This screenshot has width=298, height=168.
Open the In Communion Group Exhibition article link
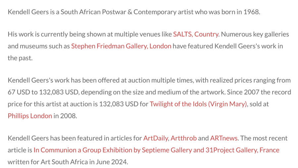pyautogui.click(x=156, y=150)
